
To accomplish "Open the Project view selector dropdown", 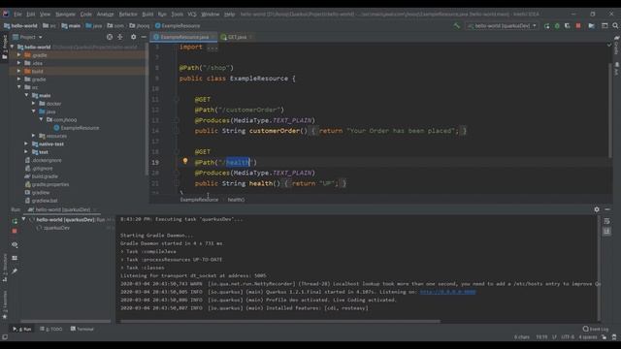I will (27, 37).
